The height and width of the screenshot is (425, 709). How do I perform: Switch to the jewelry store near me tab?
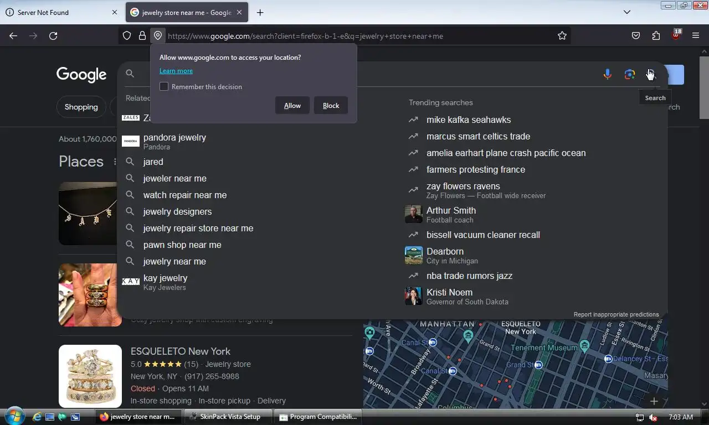point(187,12)
